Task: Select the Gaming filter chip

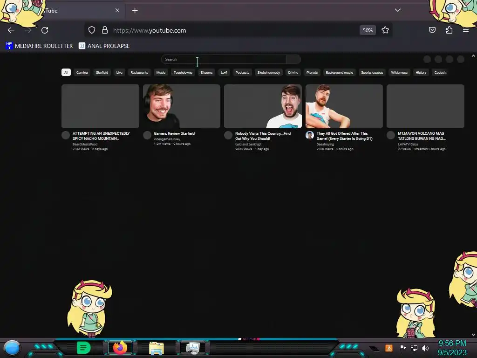Action: tap(82, 72)
